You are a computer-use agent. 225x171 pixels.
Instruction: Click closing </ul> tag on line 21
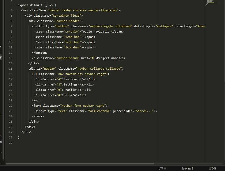[36, 100]
